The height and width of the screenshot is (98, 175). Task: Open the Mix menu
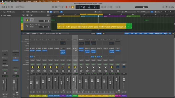(x=40, y=1)
